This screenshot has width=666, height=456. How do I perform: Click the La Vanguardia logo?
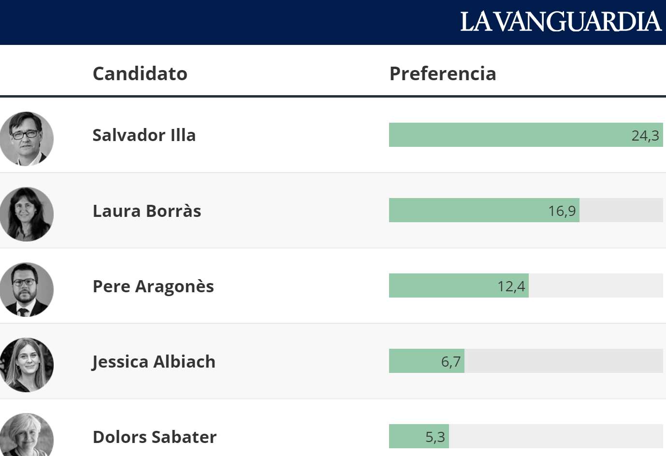point(560,22)
